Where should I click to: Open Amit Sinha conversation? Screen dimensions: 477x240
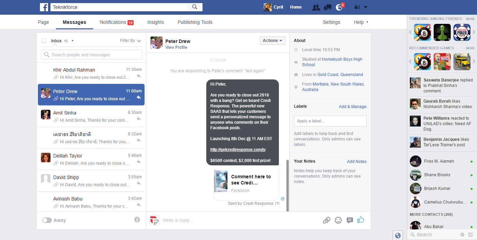click(91, 116)
